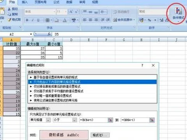187x140 pixels.
Task: Click the phonetic guide 变 icon
Action: 74,20
